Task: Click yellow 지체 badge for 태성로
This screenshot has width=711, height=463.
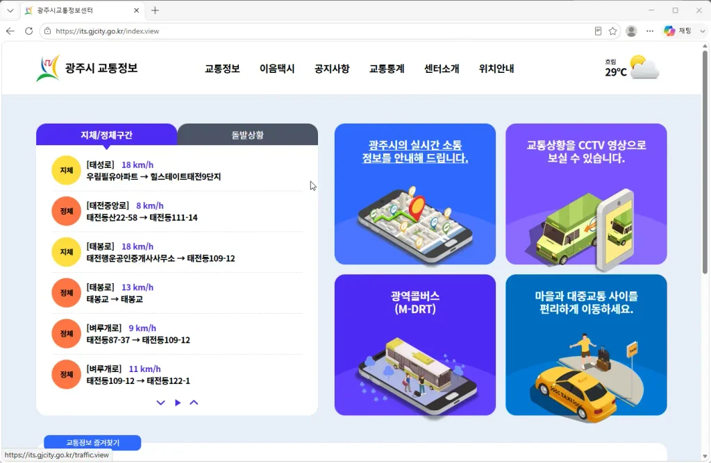Action: (66, 170)
